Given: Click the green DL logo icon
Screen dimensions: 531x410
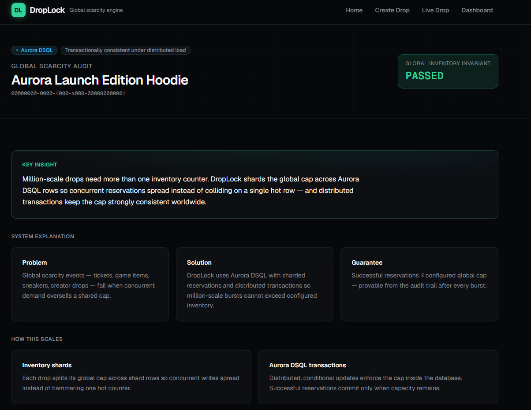Looking at the screenshot, I should (x=19, y=10).
